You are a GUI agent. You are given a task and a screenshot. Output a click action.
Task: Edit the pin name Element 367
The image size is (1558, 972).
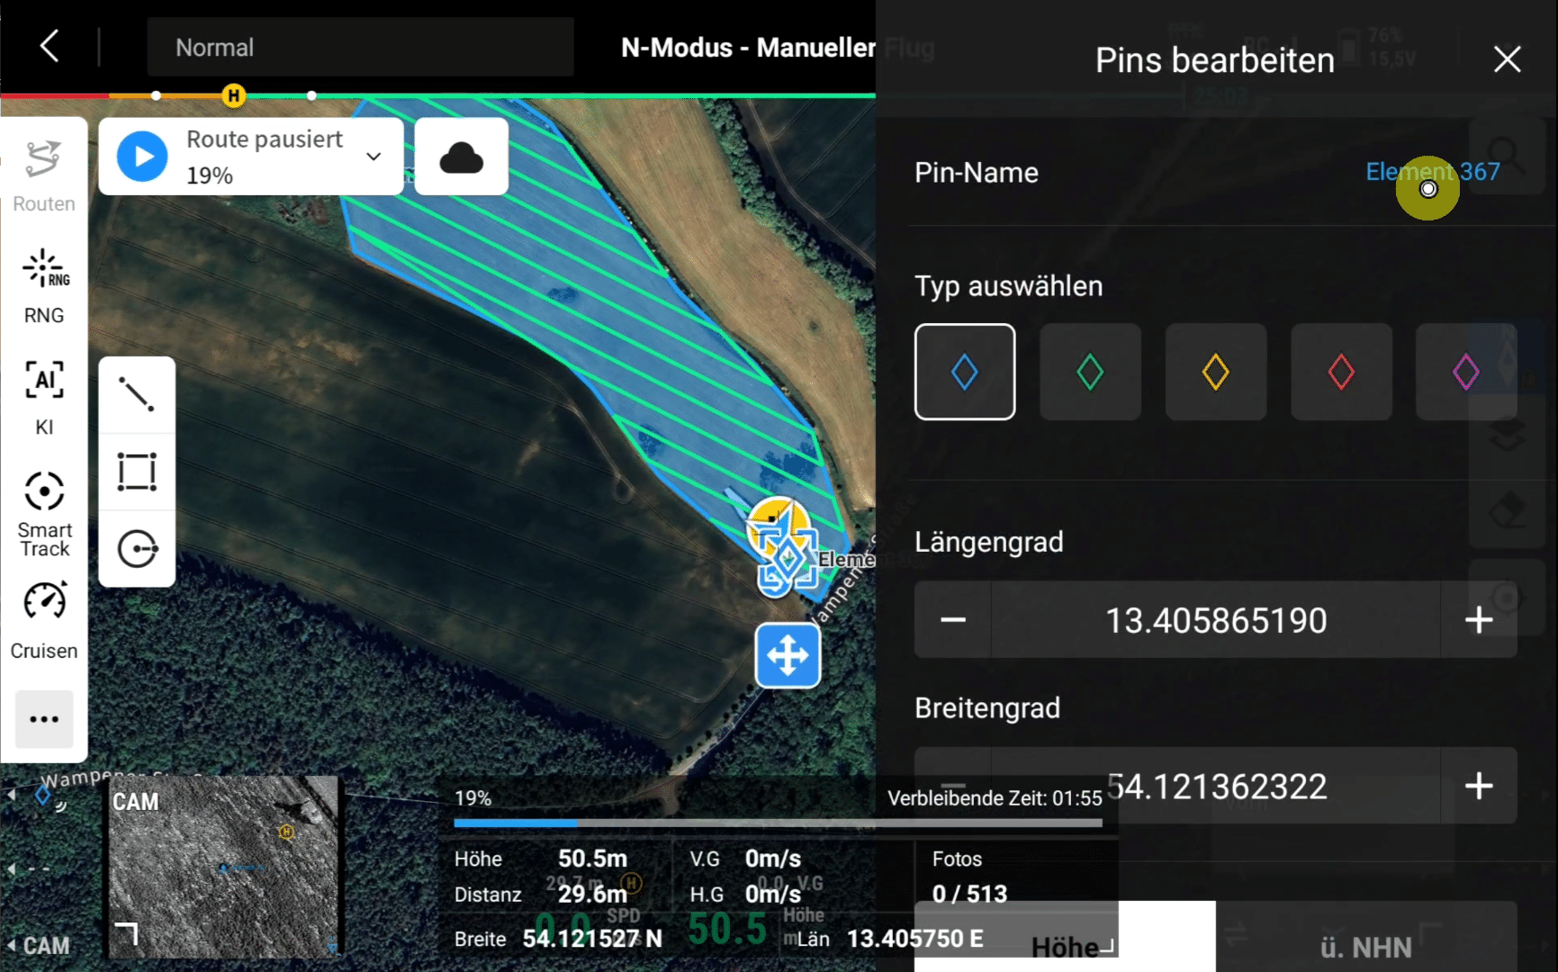1432,172
